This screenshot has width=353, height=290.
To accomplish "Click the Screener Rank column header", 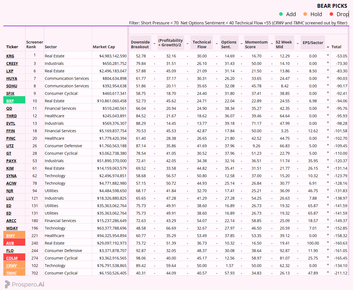I will click(35, 45).
